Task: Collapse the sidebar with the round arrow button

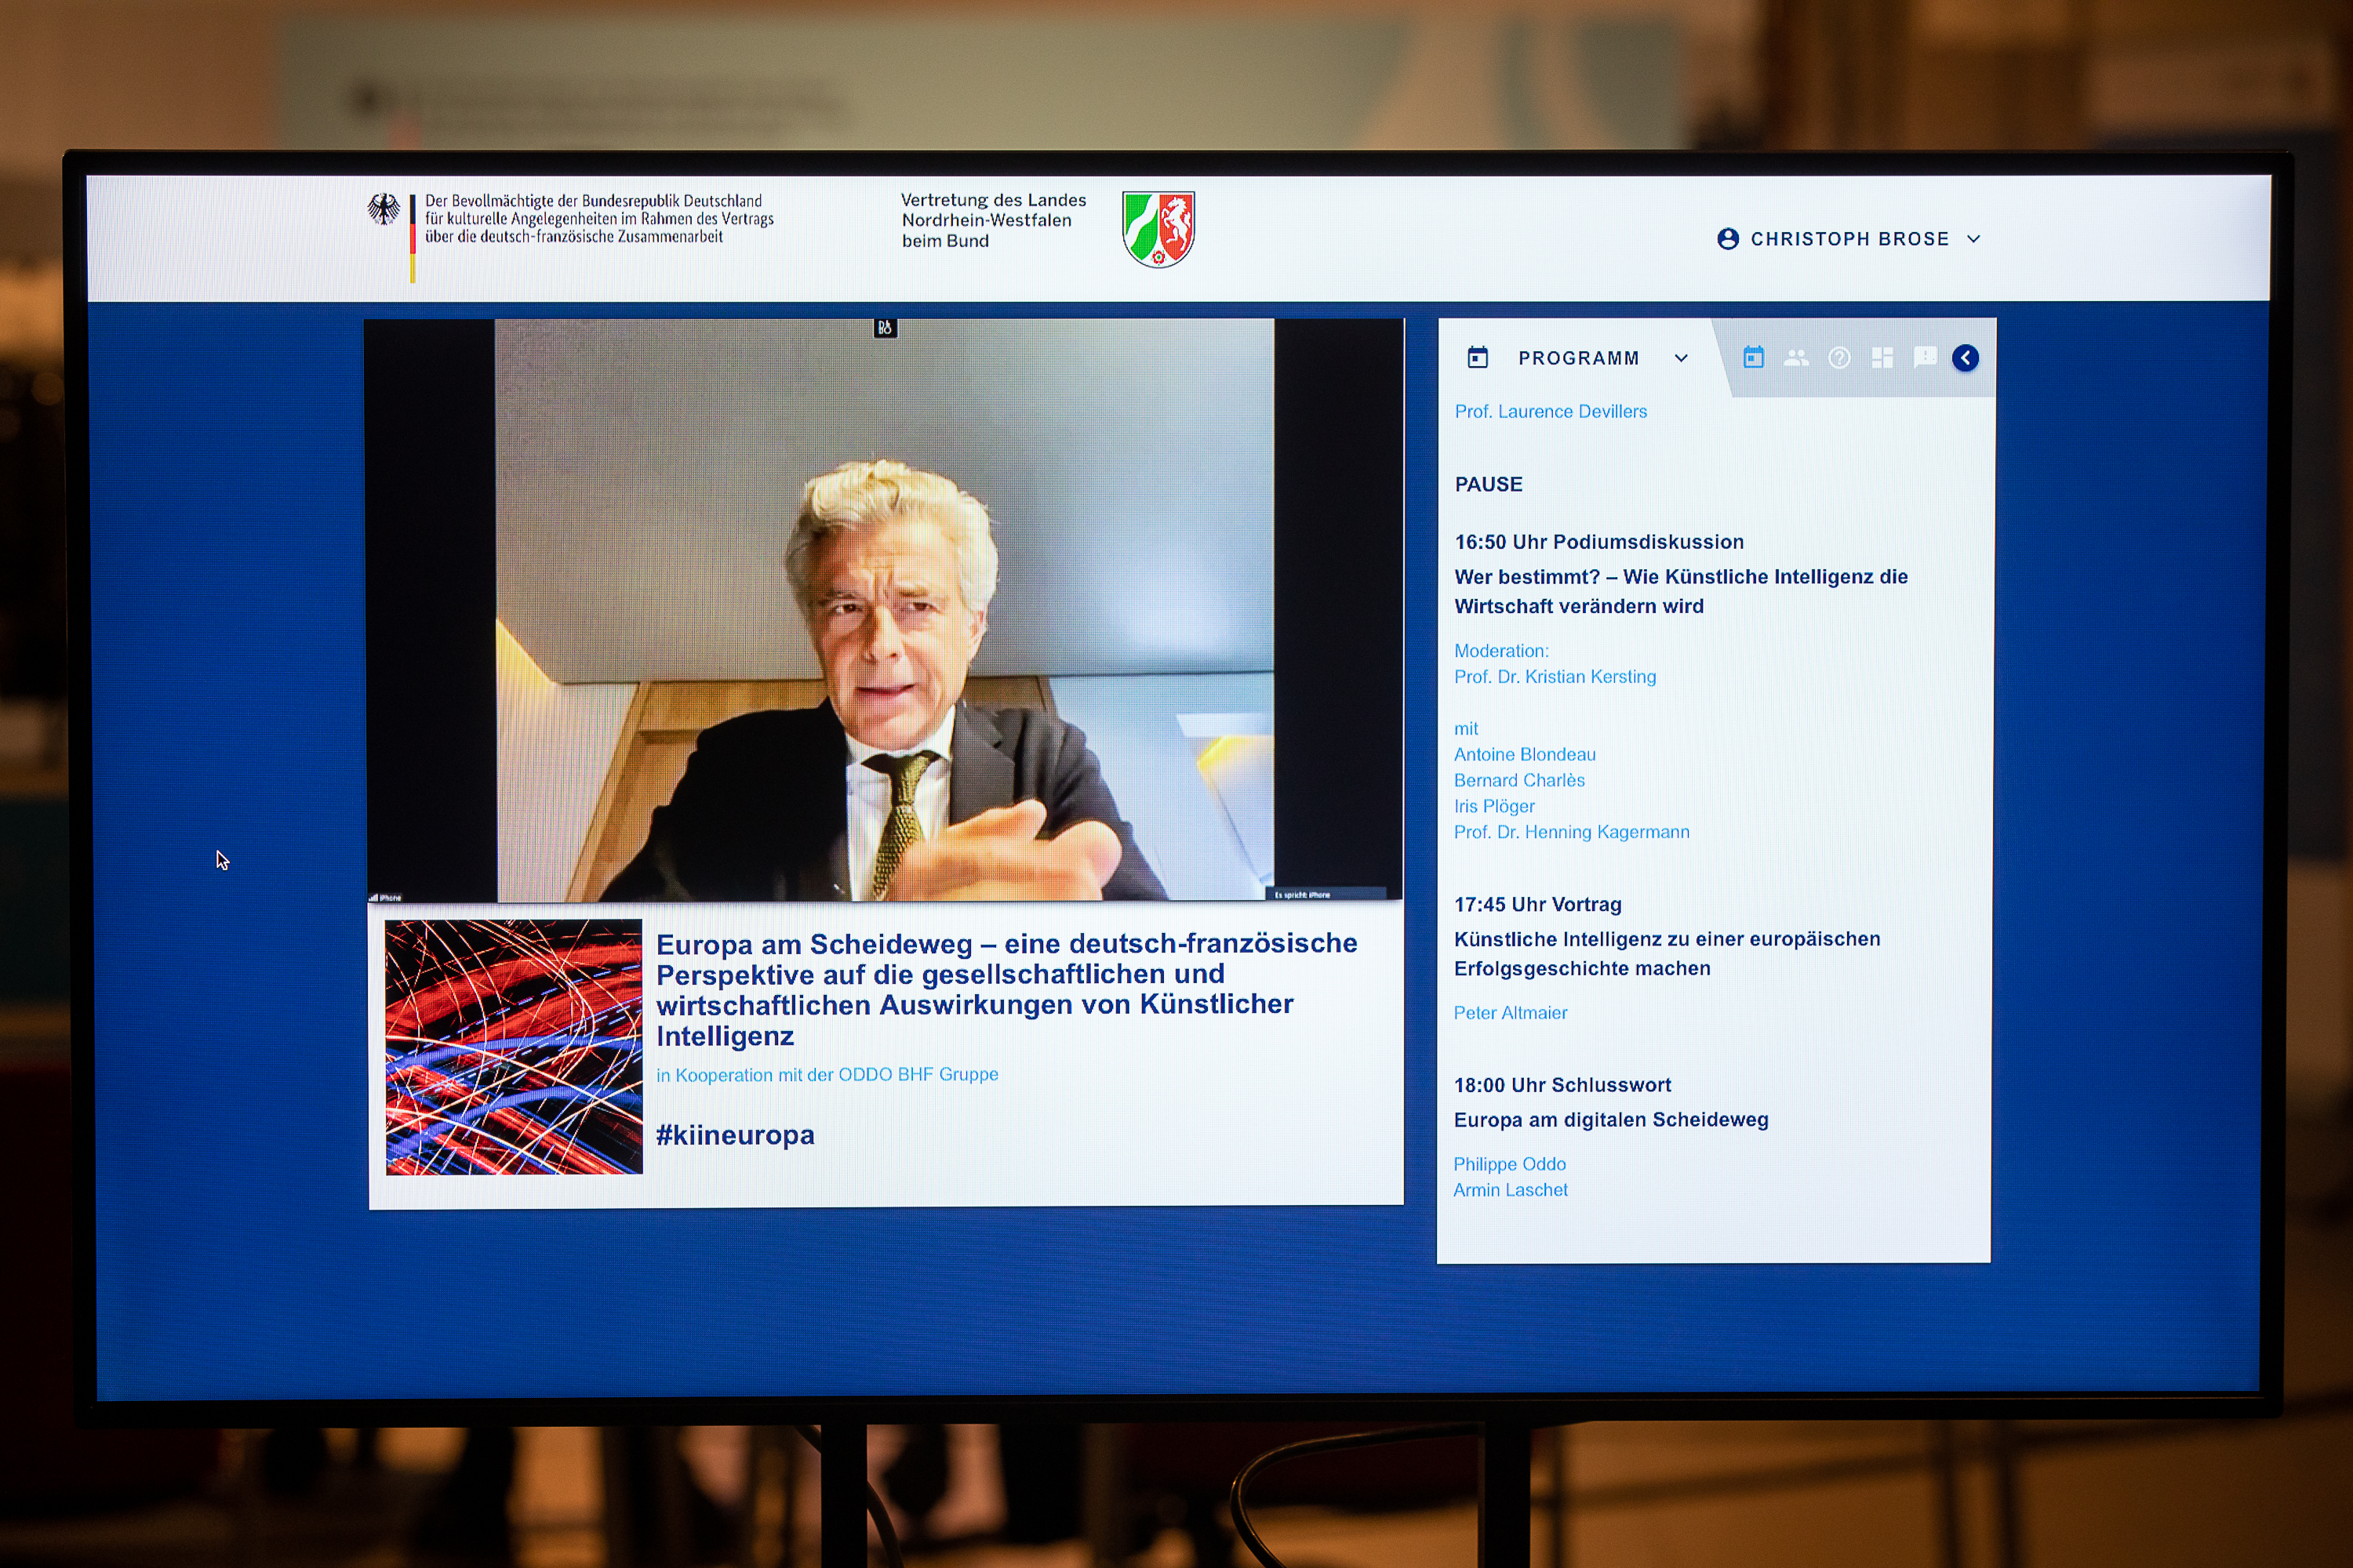Action: [x=1965, y=358]
